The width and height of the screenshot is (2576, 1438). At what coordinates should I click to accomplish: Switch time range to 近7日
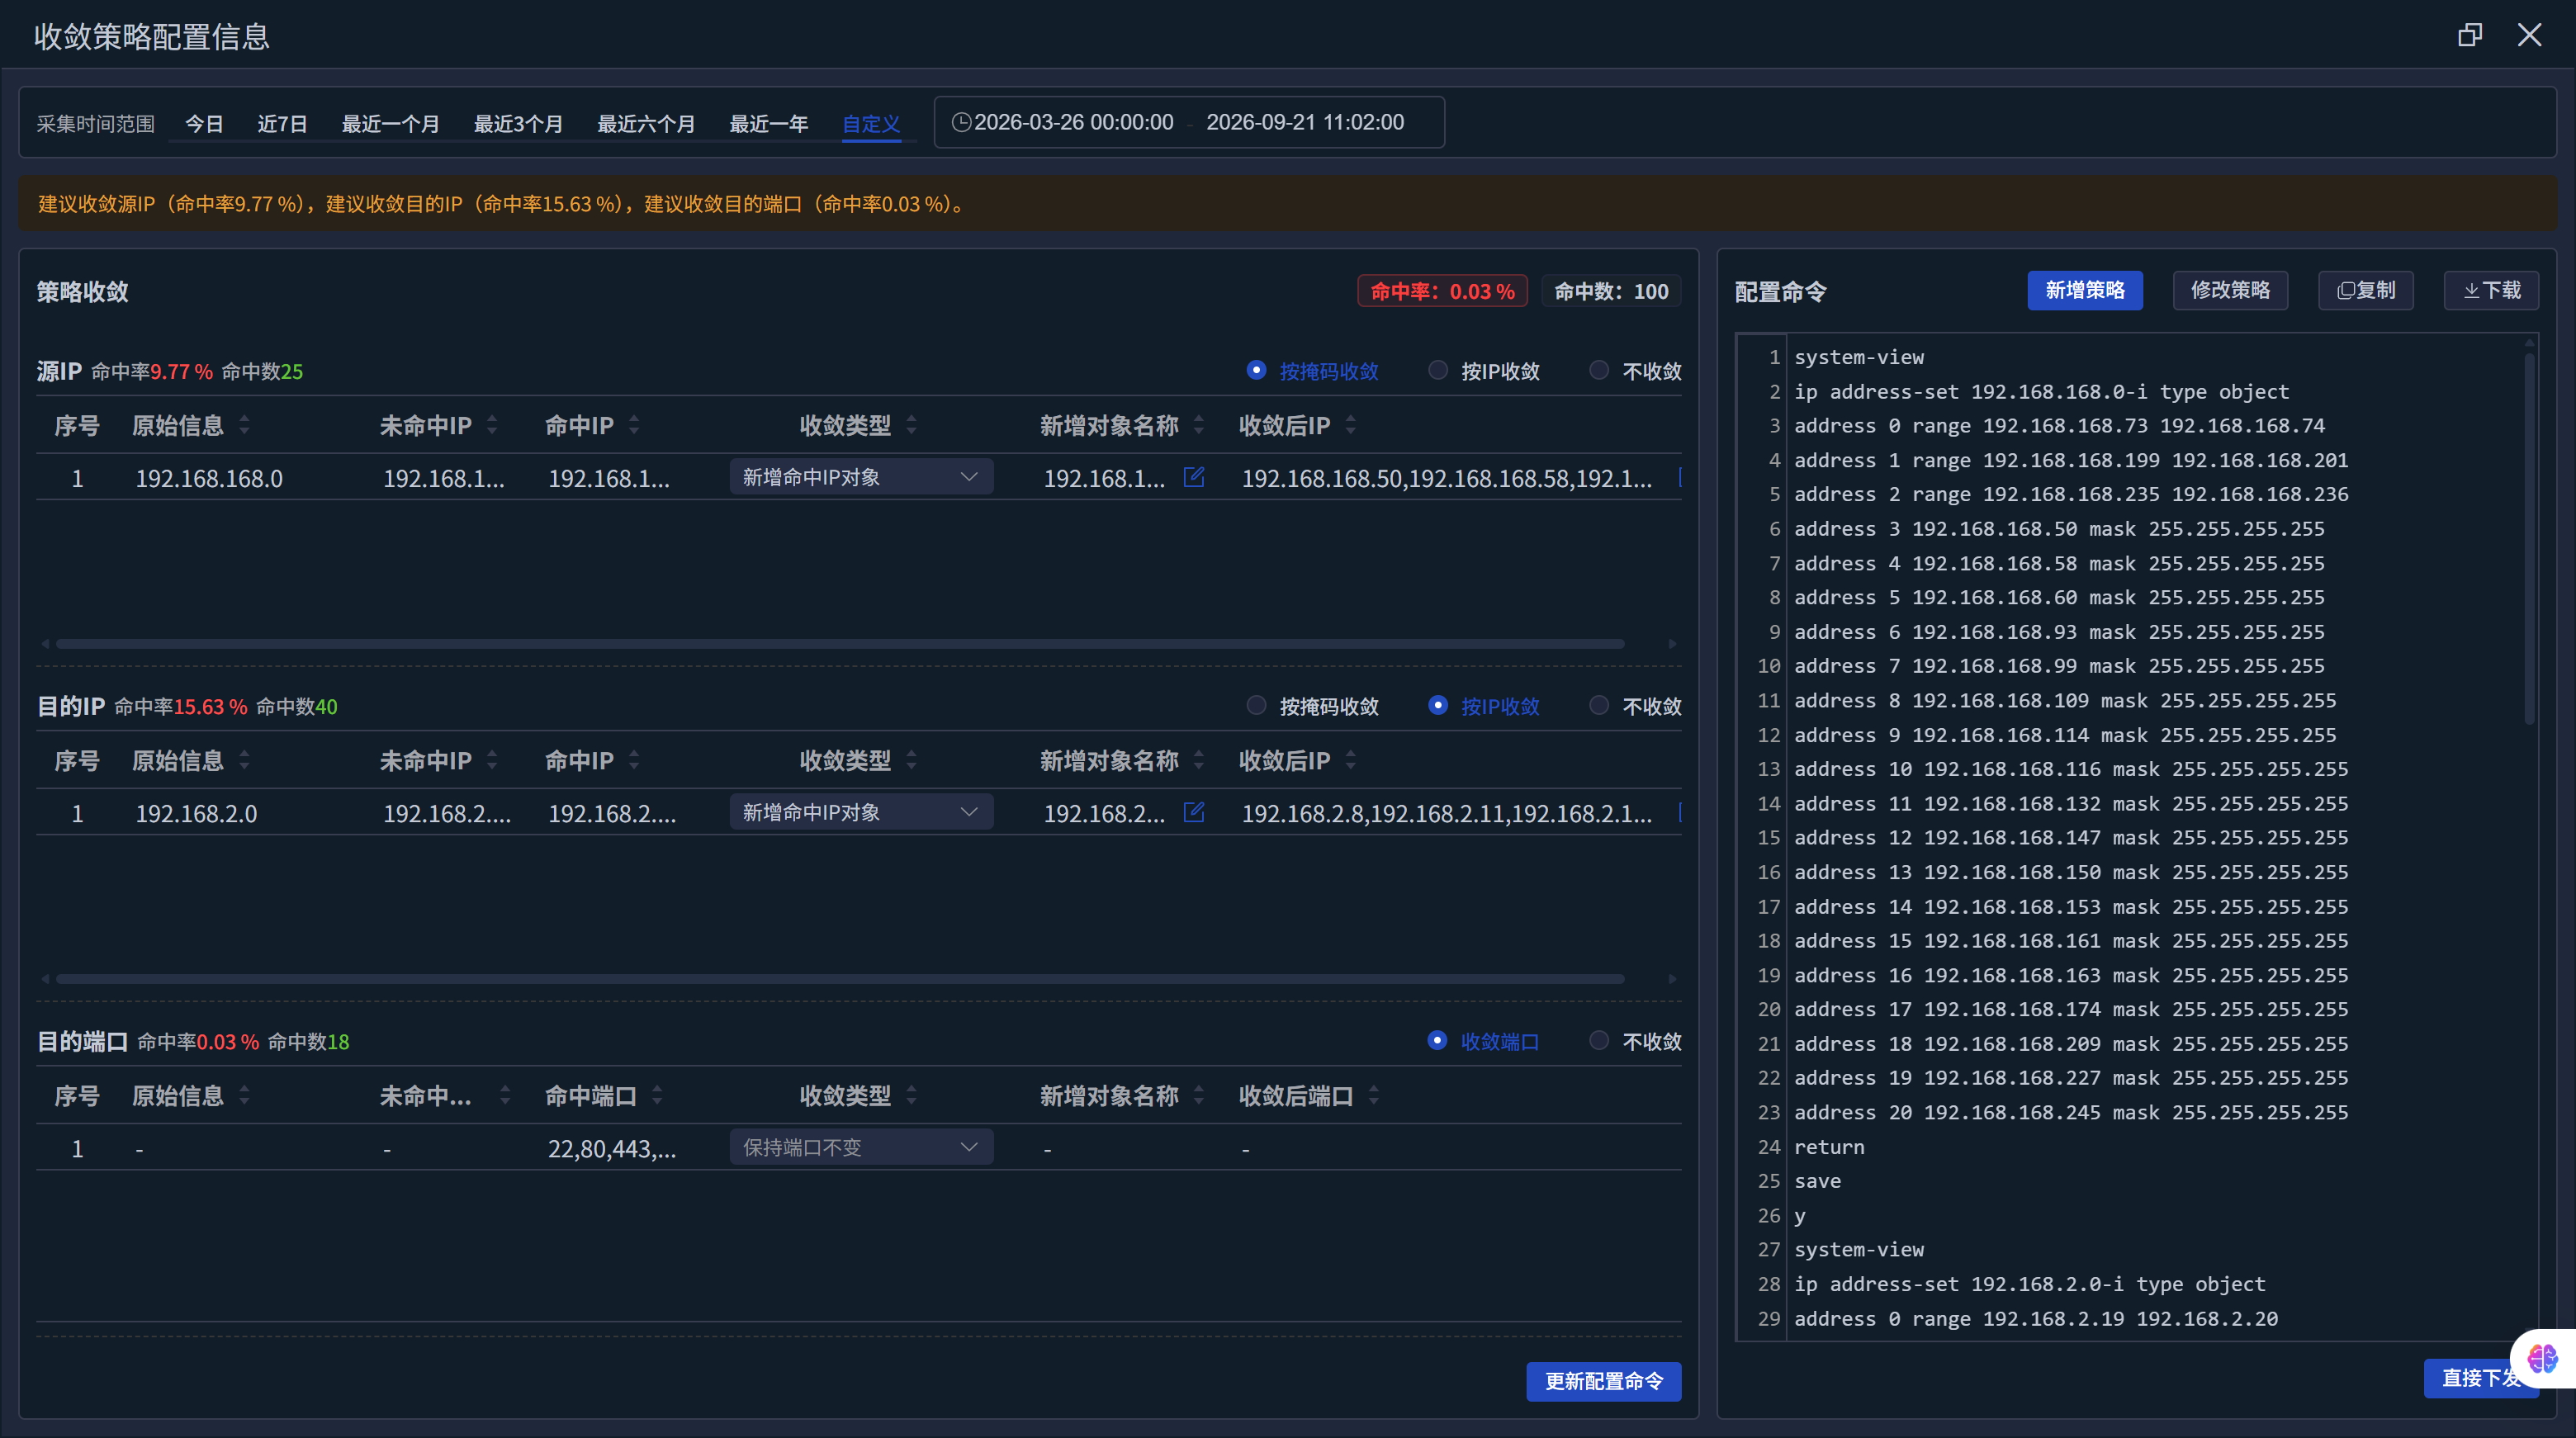tap(282, 124)
